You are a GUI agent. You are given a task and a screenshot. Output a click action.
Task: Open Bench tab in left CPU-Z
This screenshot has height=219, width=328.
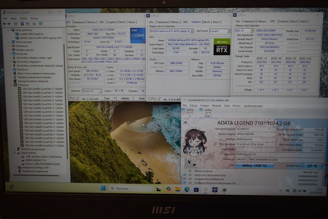coord(122,22)
